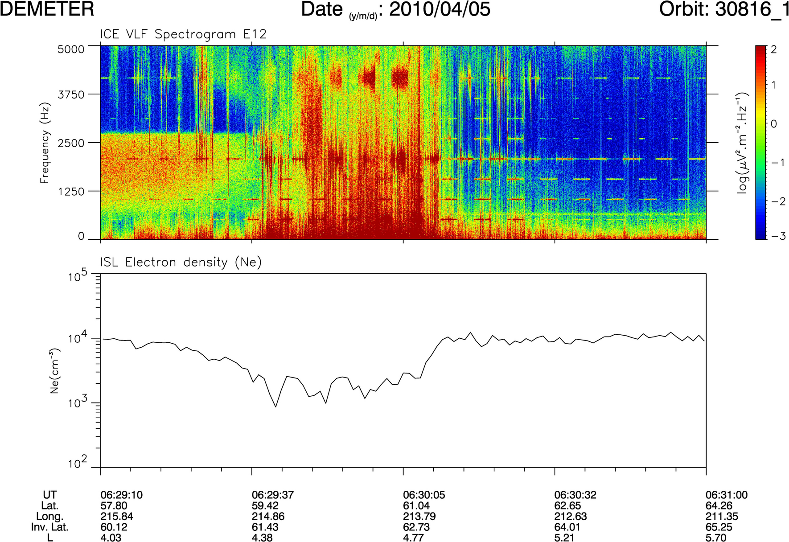Click the 10^2 density axis label
789x542 pixels.
click(x=78, y=464)
